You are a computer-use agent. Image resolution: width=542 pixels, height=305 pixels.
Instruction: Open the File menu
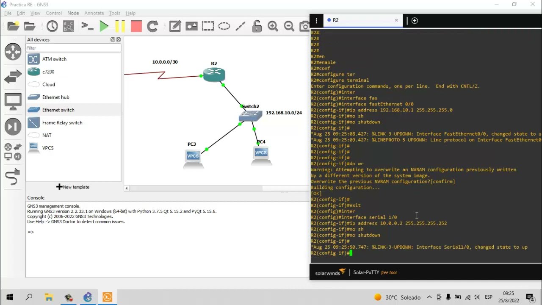tap(8, 13)
